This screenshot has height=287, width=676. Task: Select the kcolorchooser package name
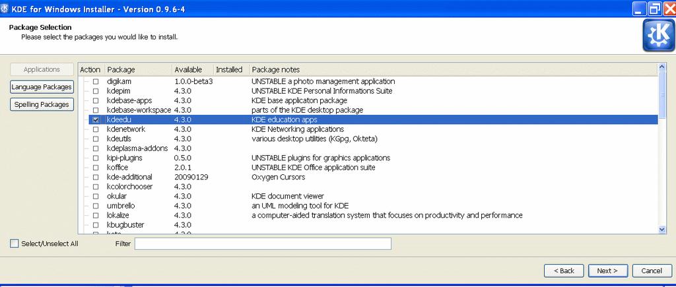[x=130, y=187]
